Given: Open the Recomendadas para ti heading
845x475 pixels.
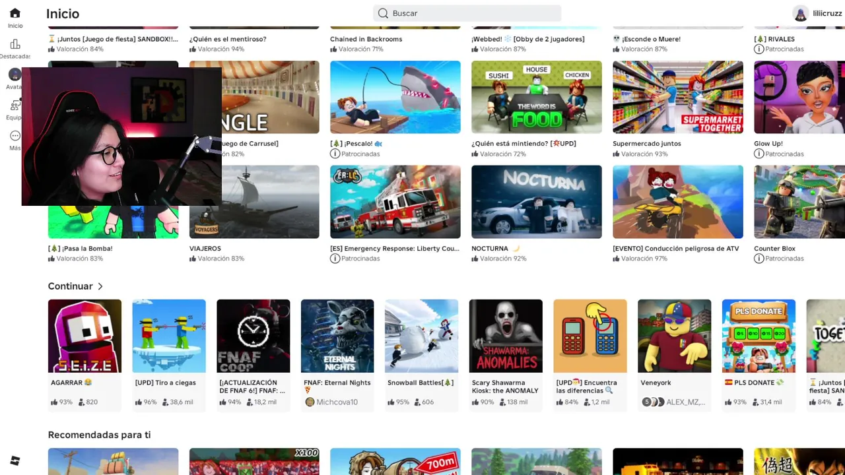Looking at the screenshot, I should pyautogui.click(x=99, y=435).
